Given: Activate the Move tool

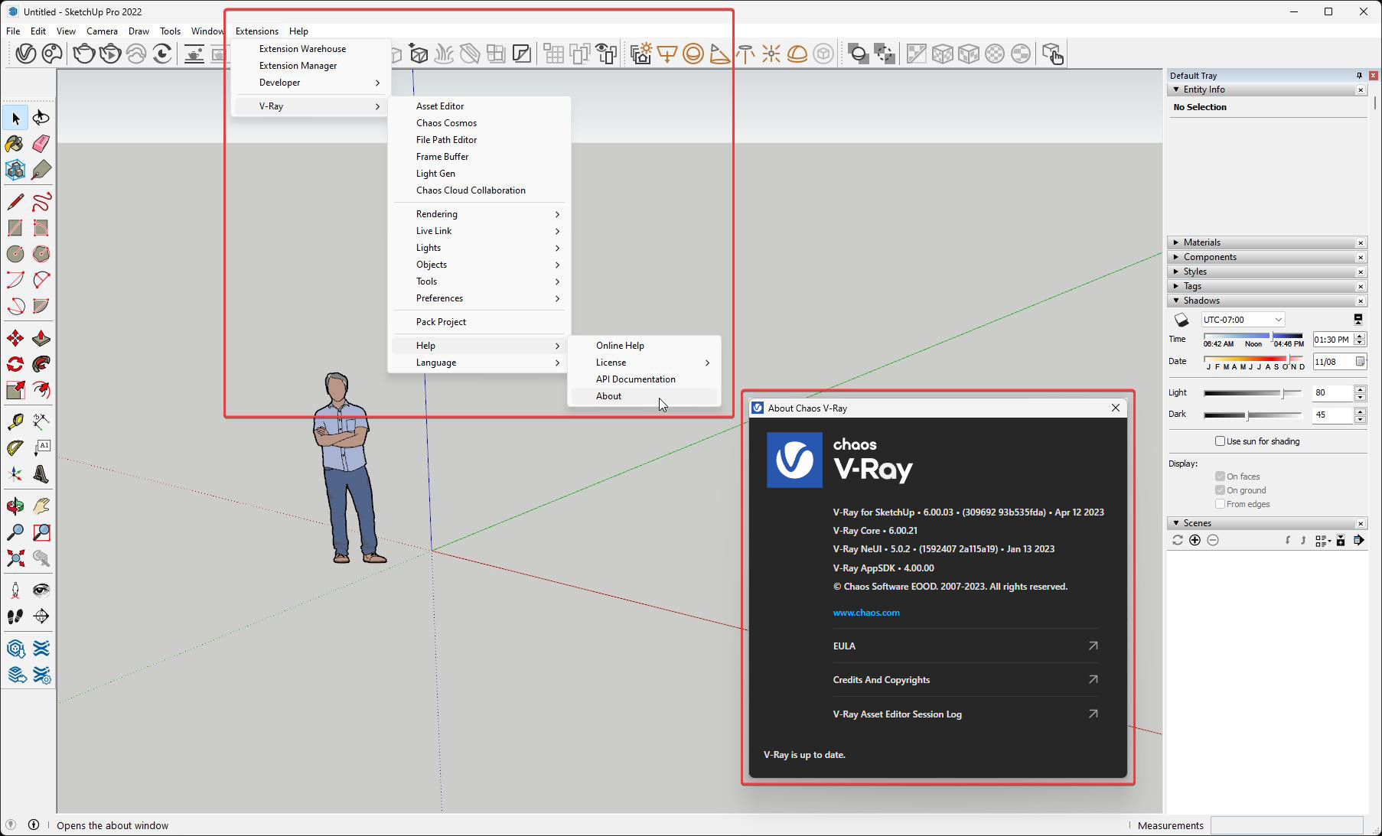Looking at the screenshot, I should (15, 338).
